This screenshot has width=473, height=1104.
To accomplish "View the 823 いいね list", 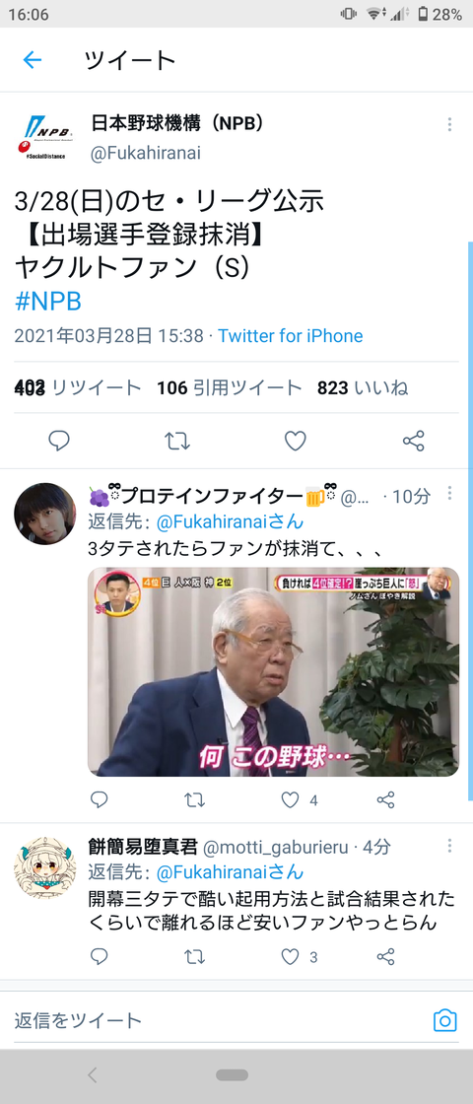I will point(363,388).
